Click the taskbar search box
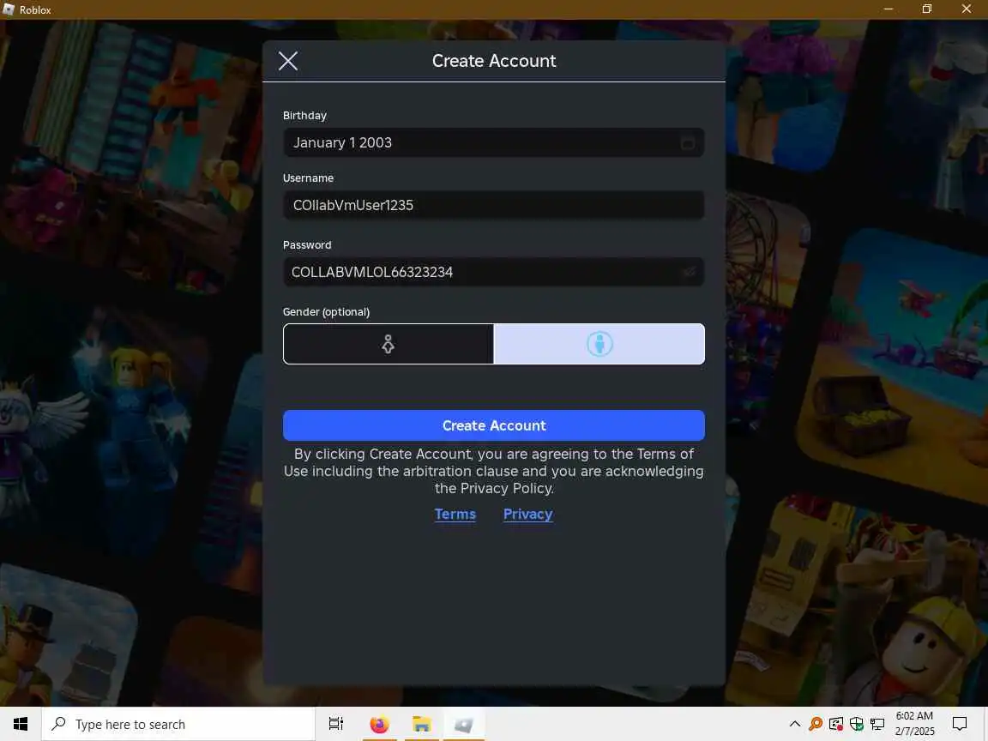This screenshot has width=988, height=741. 178,724
